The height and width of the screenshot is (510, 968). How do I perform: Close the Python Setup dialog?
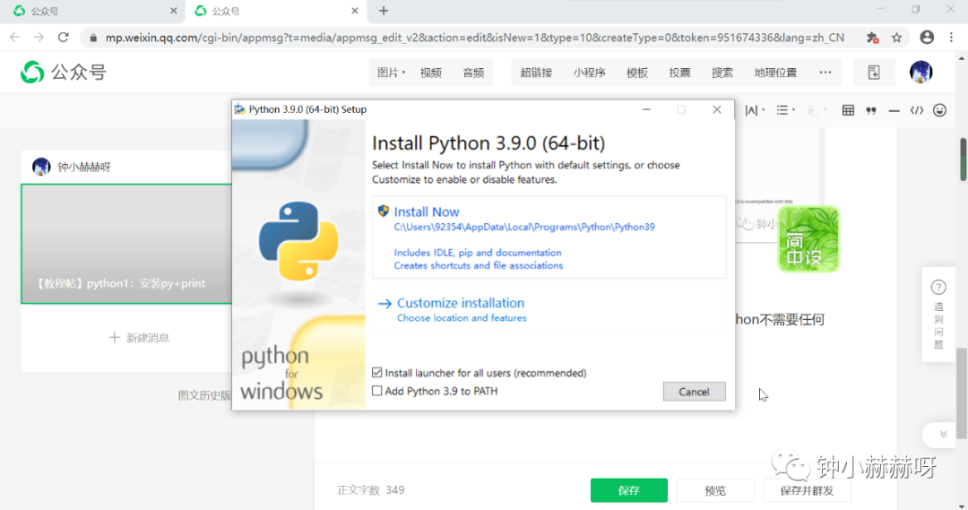[x=717, y=109]
